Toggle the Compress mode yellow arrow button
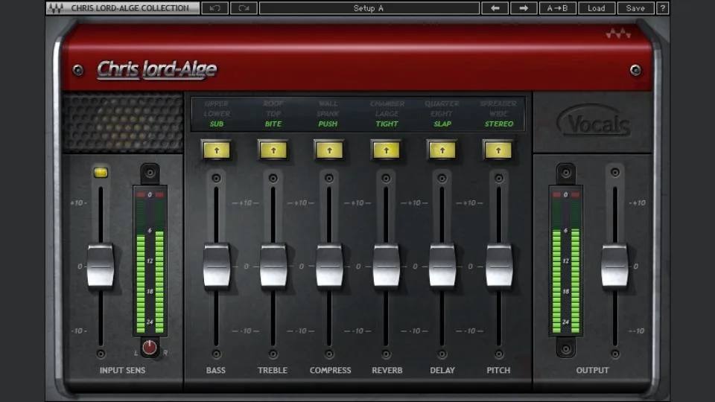Viewport: 715px width, 402px height. coord(329,150)
